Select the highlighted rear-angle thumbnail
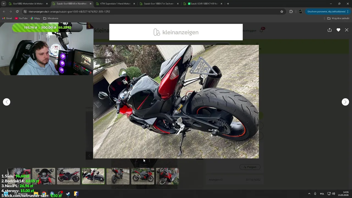The height and width of the screenshot is (198, 352). click(93, 176)
